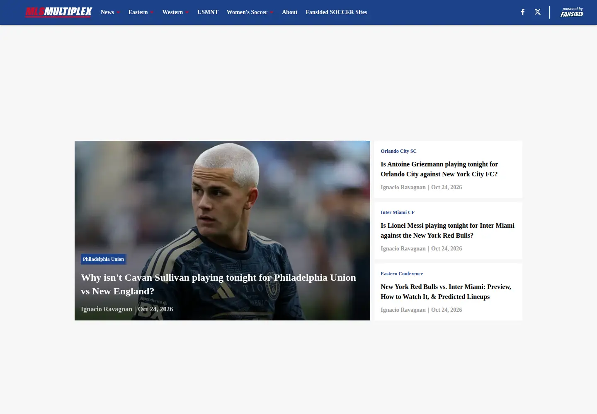Open the Lionel Messi Inter Miami article
This screenshot has height=414, width=597.
tap(447, 230)
